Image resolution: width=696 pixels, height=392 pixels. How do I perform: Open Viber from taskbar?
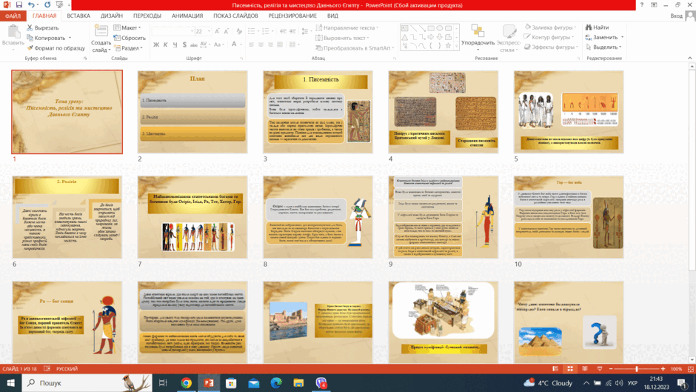[321, 382]
